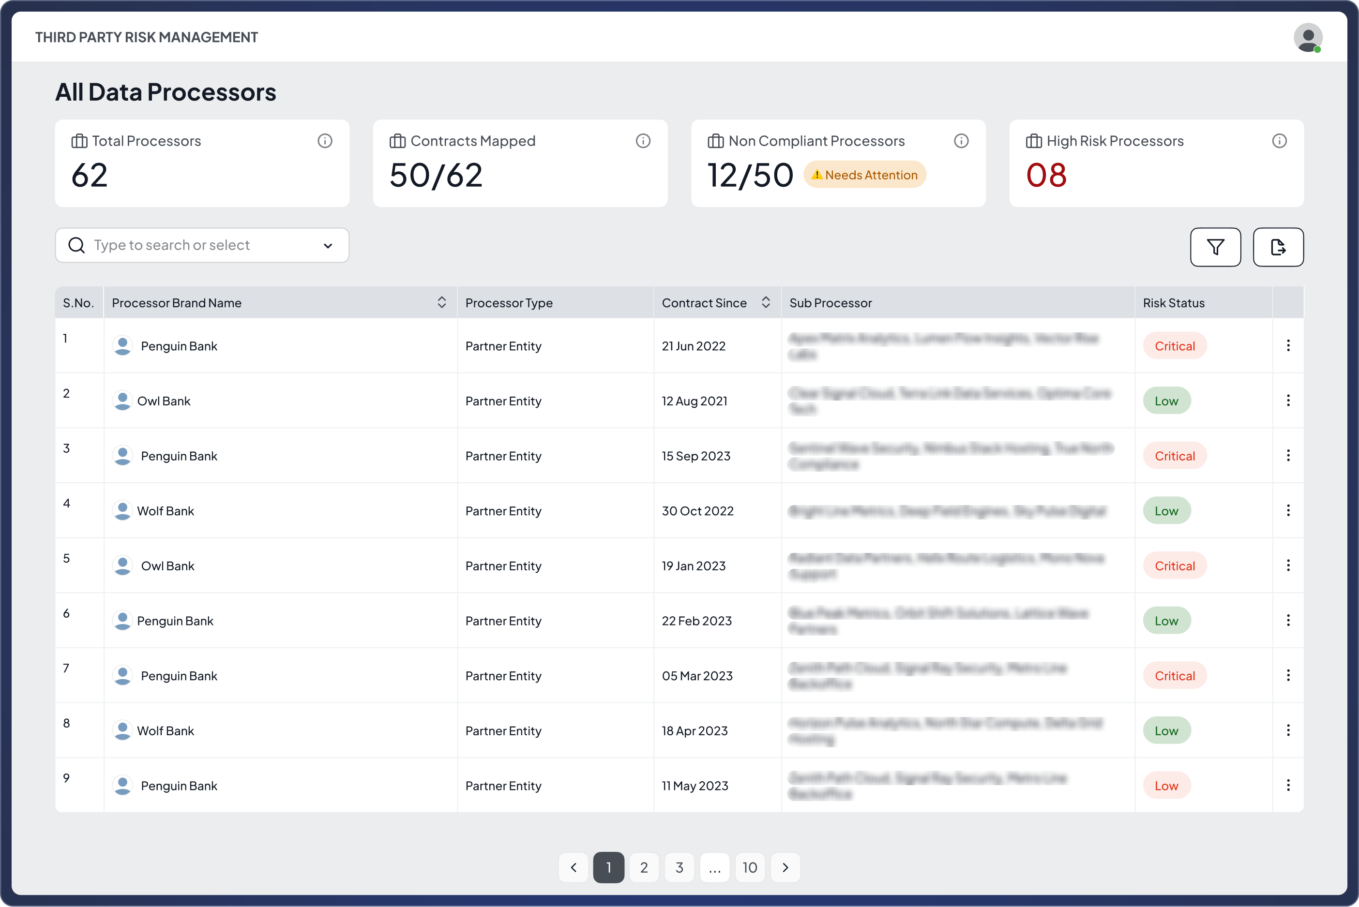Show info for Non Compliant Processors card

961,141
